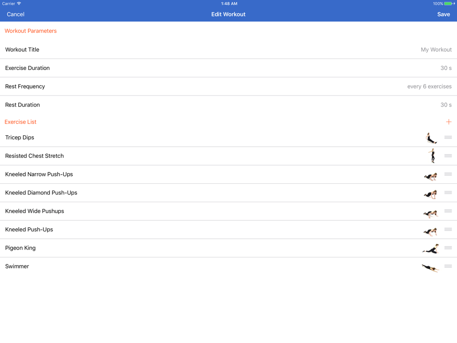Select the Kneeled Diamond Push-Ups exercise name
Screen dimensions: 457x343
tap(41, 193)
